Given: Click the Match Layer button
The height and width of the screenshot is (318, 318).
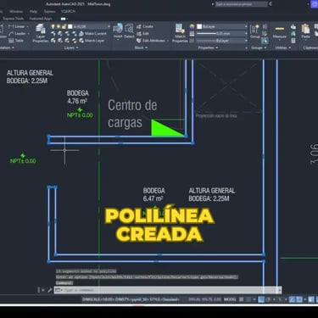Looking at the screenshot, I should (92, 41).
